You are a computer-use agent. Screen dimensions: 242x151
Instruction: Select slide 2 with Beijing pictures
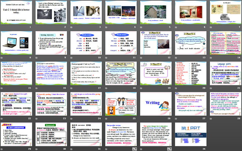[51, 12]
